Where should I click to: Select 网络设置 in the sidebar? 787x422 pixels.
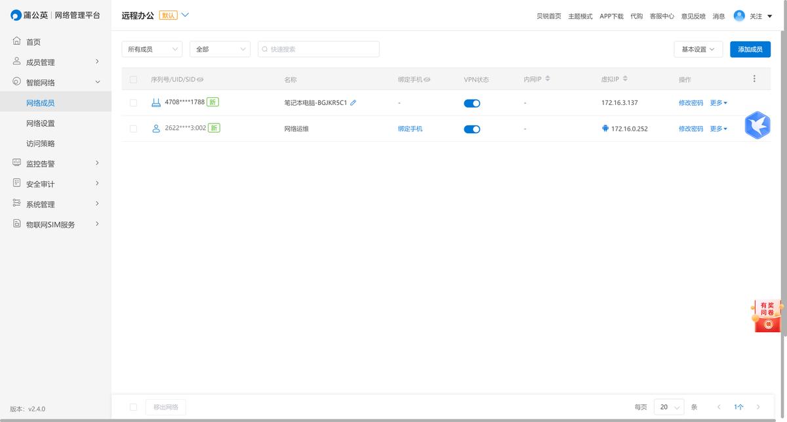41,123
